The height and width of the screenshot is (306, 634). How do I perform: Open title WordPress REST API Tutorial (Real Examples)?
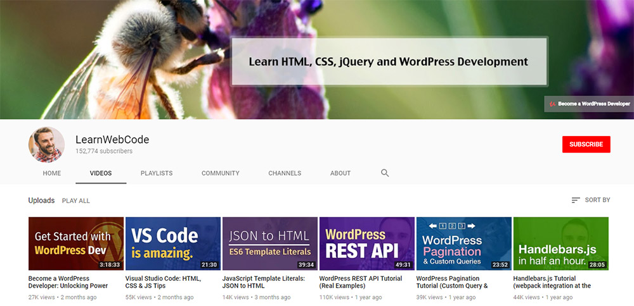361,282
